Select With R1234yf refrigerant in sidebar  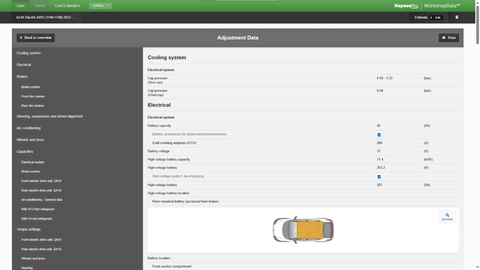(x=37, y=209)
